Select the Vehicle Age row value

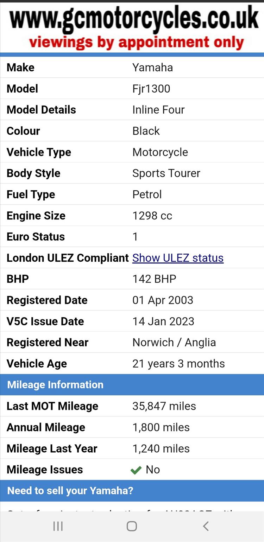[178, 364]
